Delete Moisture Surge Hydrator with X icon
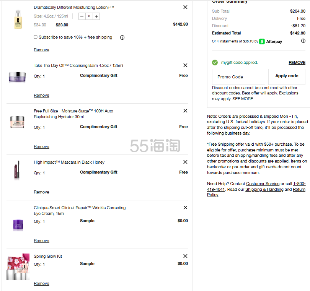Image resolution: width=310 pixels, height=291 pixels. [185, 111]
